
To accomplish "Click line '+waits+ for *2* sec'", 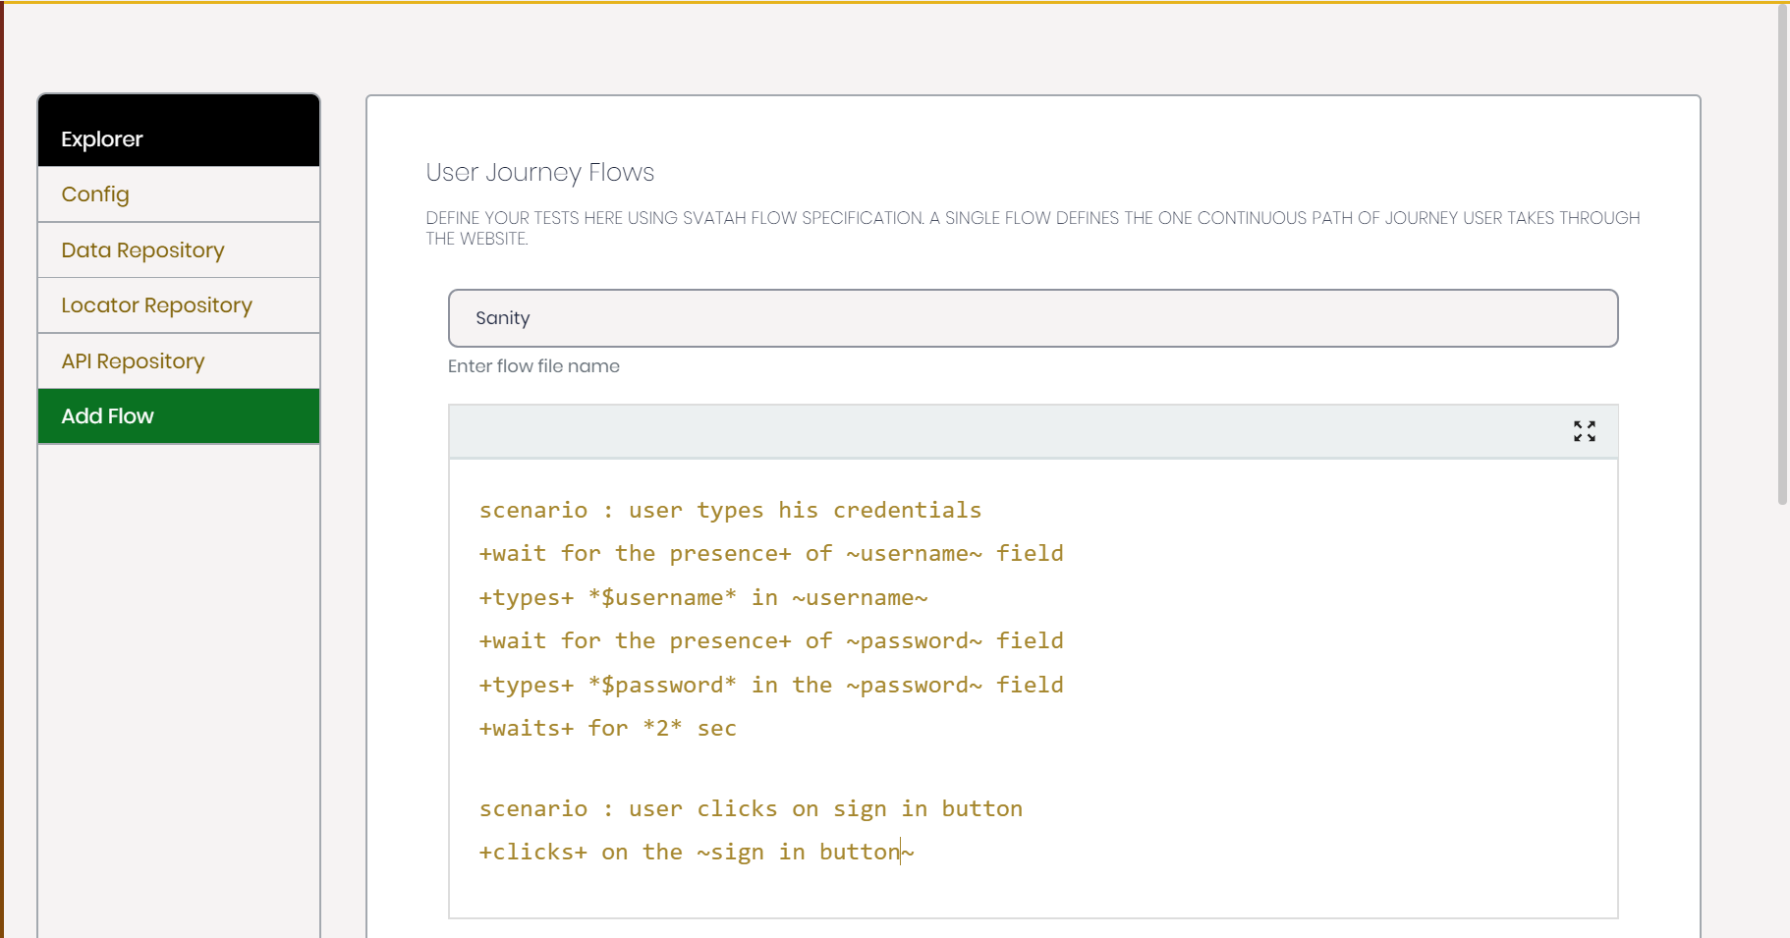I will pos(608,729).
